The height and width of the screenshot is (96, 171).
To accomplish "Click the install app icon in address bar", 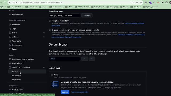I will (x=133, y=2).
